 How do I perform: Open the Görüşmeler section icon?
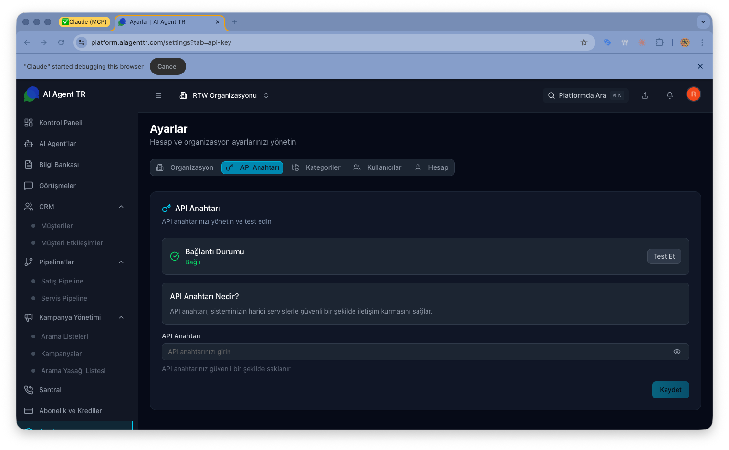(x=29, y=186)
